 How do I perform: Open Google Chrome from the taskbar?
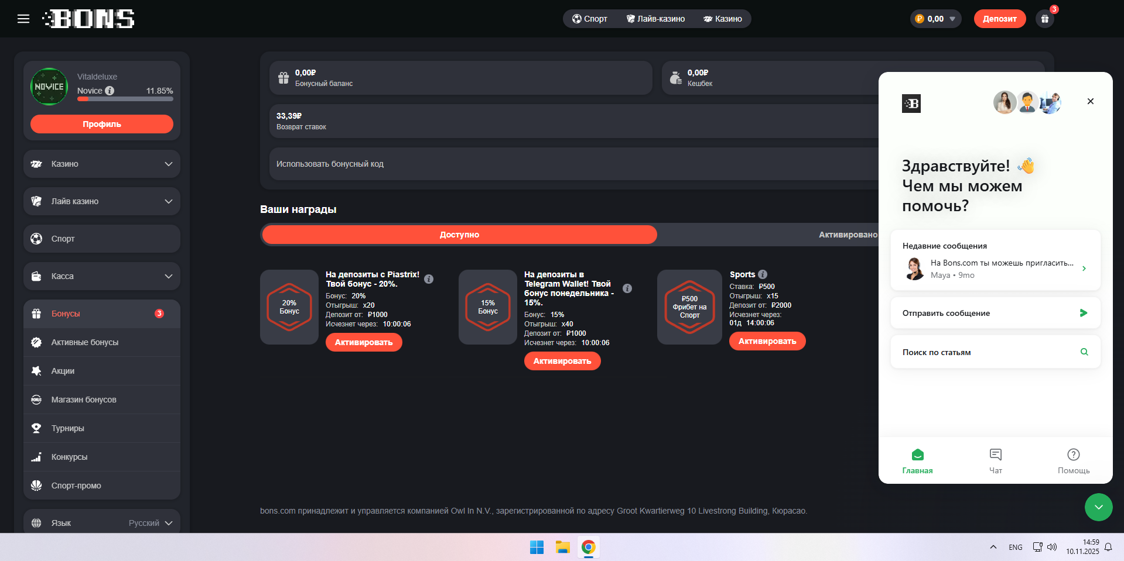(589, 547)
